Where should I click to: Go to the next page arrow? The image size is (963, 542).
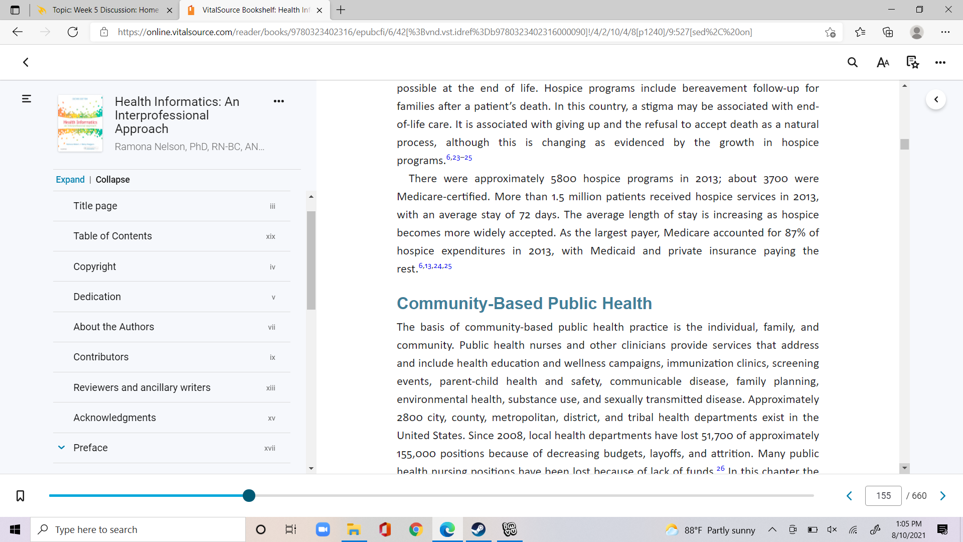(x=943, y=496)
